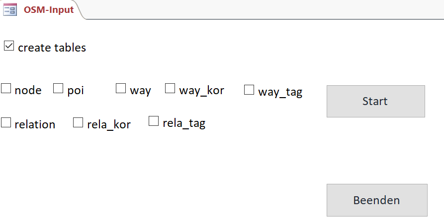
Task: Tick the rela_tag checkbox
Action: [x=154, y=121]
